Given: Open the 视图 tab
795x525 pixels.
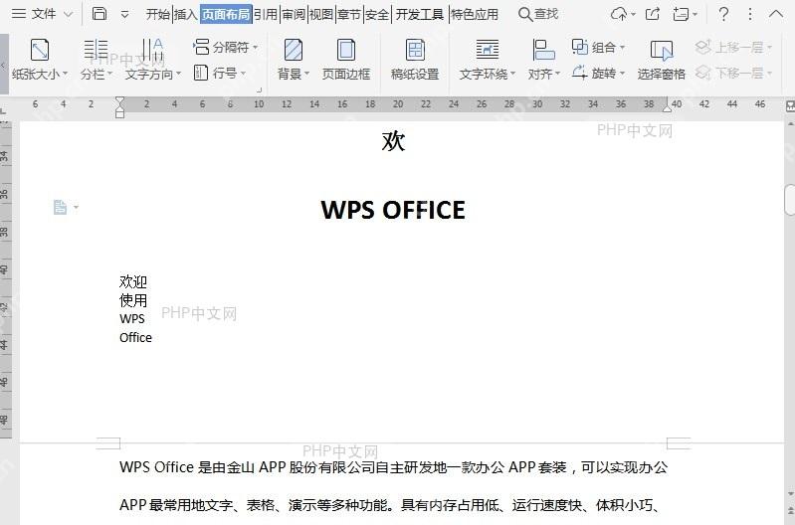Looking at the screenshot, I should coord(321,14).
